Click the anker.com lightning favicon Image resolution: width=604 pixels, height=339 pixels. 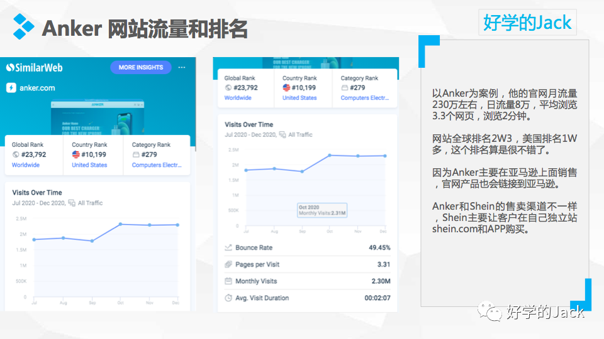11,88
